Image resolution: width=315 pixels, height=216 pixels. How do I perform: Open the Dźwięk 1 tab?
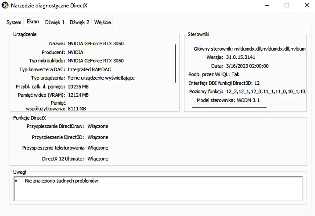coord(55,22)
